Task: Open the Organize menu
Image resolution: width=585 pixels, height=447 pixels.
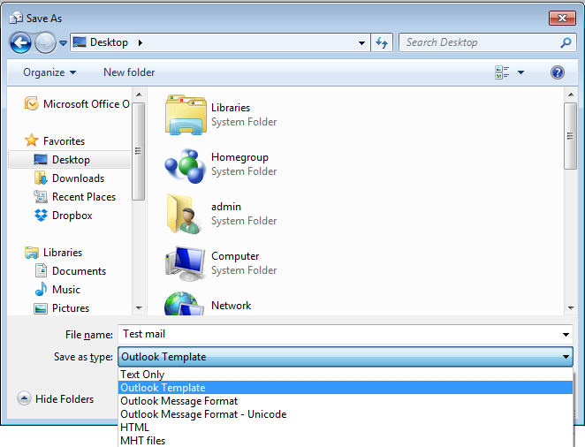Action: (x=49, y=72)
